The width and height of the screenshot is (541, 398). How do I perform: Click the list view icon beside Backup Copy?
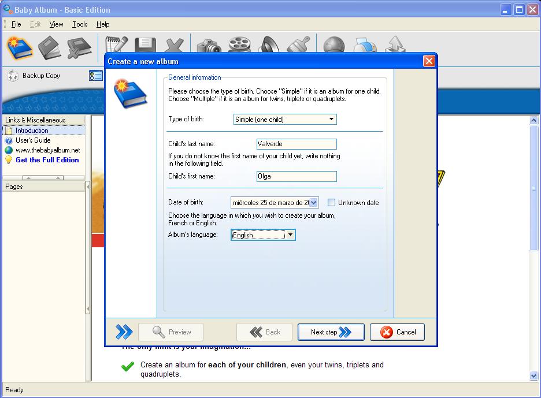(96, 76)
